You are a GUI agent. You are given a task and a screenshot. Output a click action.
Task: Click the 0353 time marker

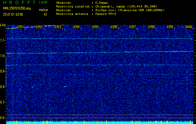click(x=58, y=27)
